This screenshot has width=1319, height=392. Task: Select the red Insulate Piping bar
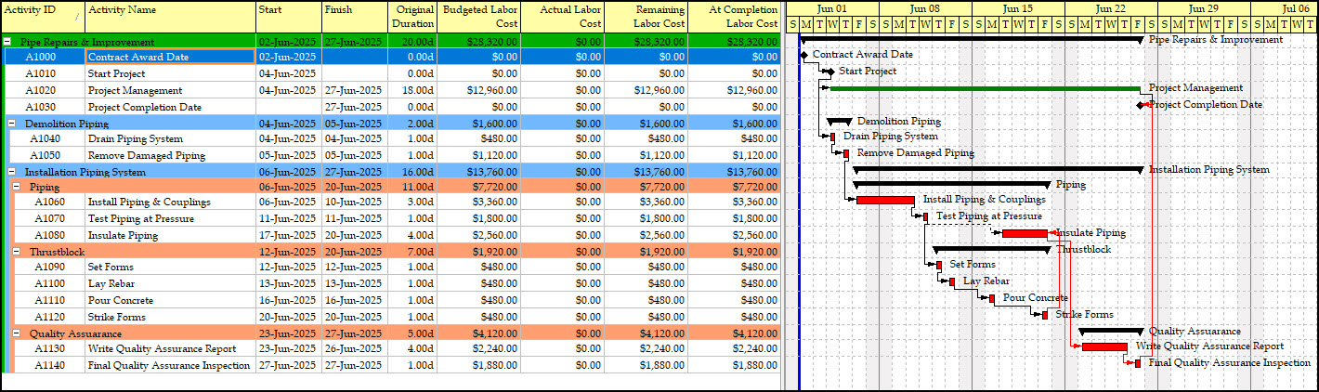tap(1025, 233)
